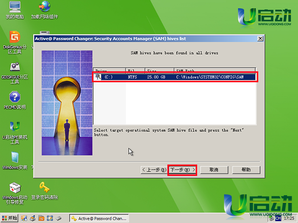Screen dimensions: 298x223
Task: Click the 帮助 help button
Action: tap(246, 169)
